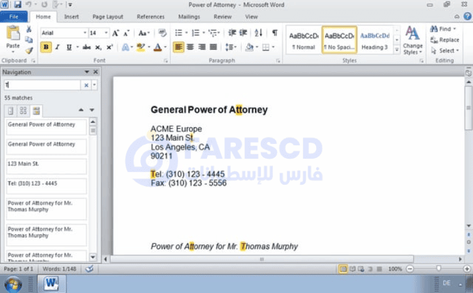Image resolution: width=473 pixels, height=293 pixels.
Task: Toggle Align Text Left
Action: coord(178,47)
